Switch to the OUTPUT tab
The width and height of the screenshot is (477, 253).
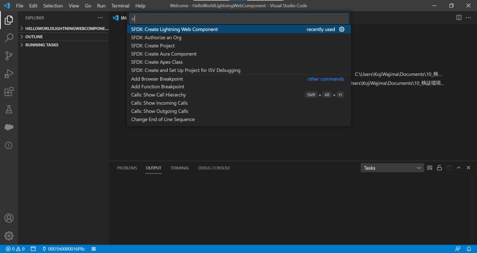(153, 168)
